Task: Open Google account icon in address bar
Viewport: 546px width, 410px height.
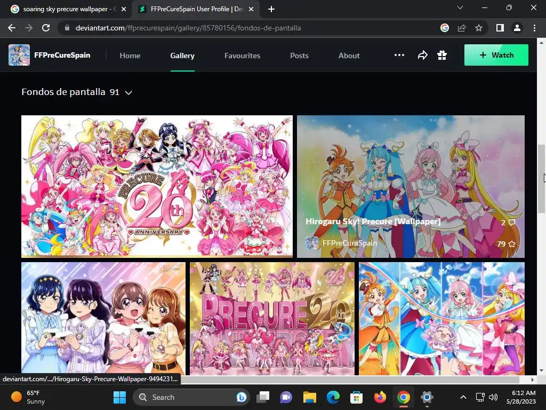Action: tap(444, 28)
